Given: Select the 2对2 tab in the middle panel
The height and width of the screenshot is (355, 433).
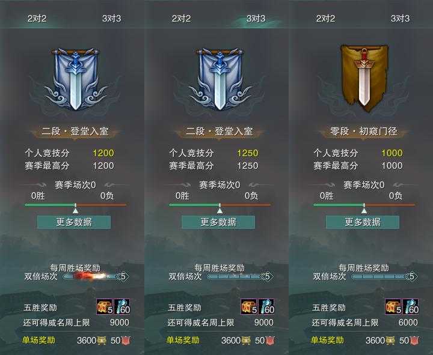Looking at the screenshot, I should 181,19.
